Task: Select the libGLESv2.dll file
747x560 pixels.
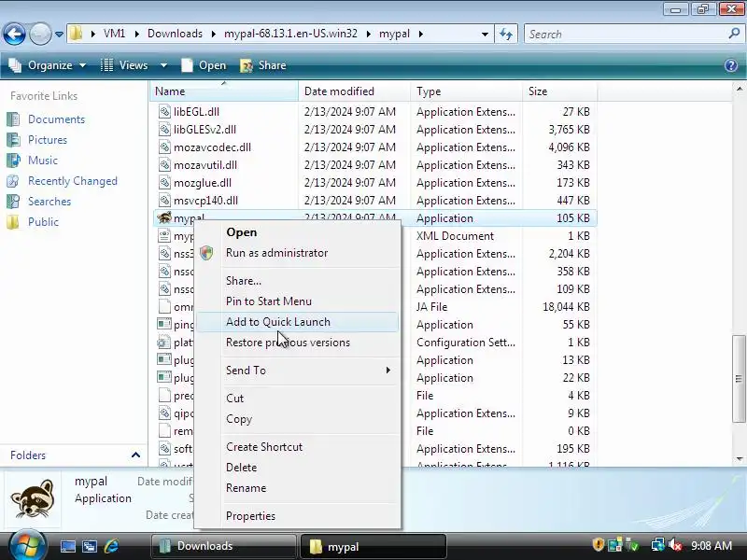Action: pos(204,130)
